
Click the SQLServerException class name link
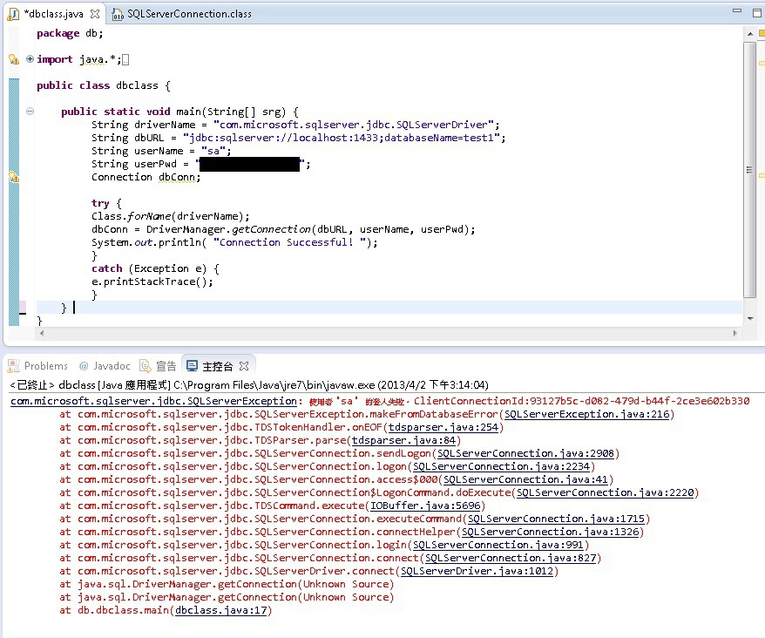[153, 401]
